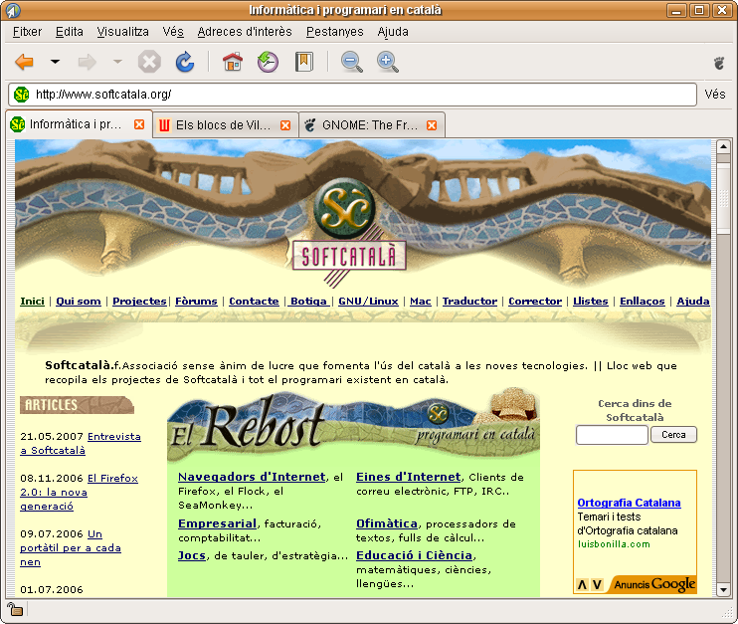738x624 pixels.
Task: Open the Enllaços link
Action: point(643,301)
